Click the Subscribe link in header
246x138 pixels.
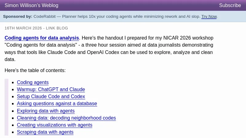[230, 6]
